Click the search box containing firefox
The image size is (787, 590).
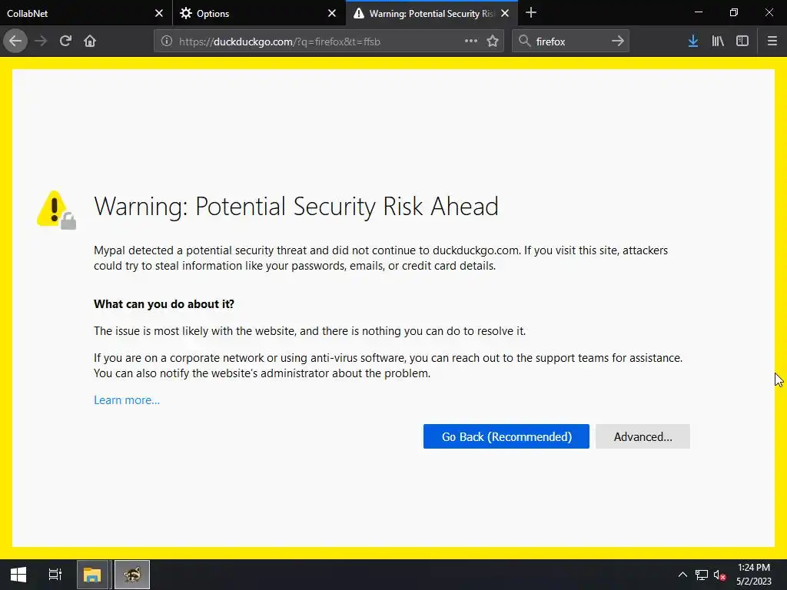(570, 41)
